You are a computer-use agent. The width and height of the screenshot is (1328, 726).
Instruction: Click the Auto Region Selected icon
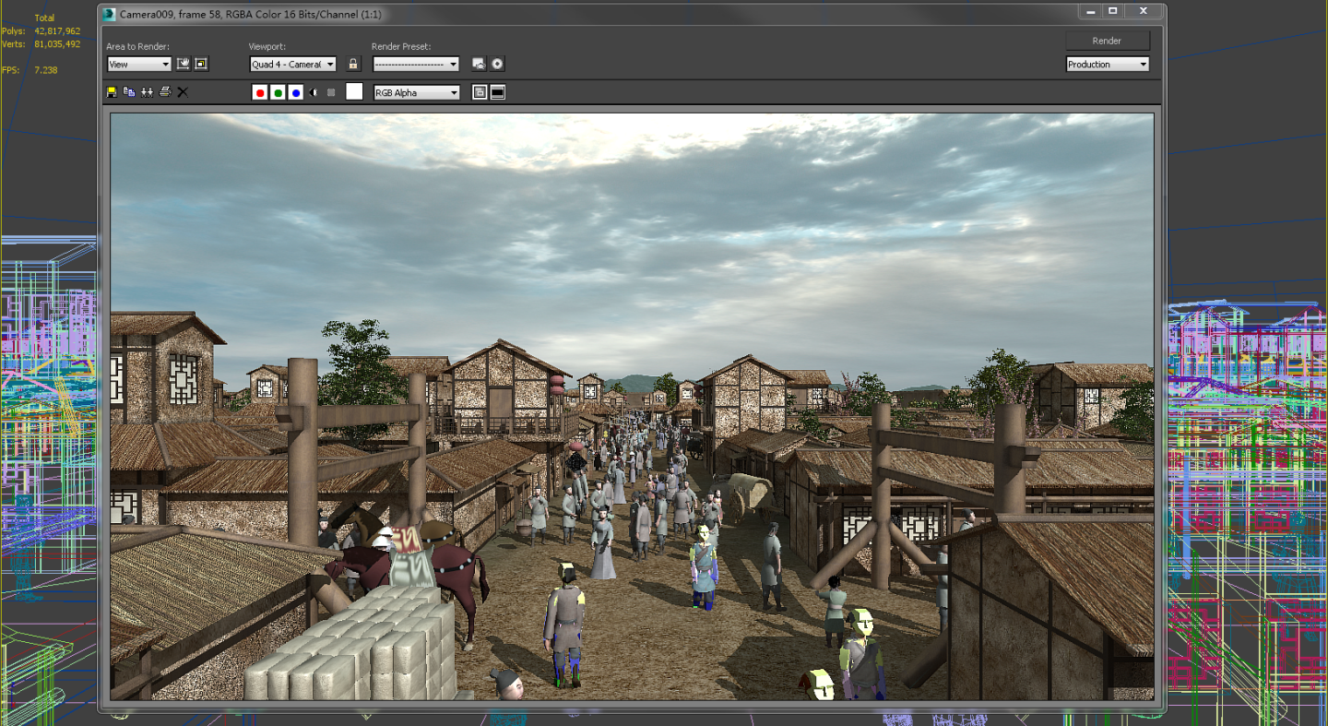[201, 64]
